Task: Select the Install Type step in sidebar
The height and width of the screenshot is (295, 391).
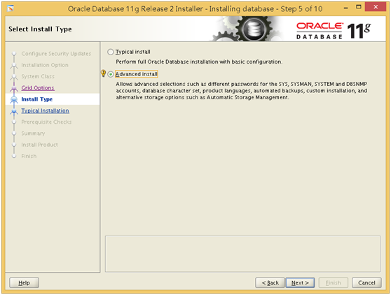Action: [37, 99]
